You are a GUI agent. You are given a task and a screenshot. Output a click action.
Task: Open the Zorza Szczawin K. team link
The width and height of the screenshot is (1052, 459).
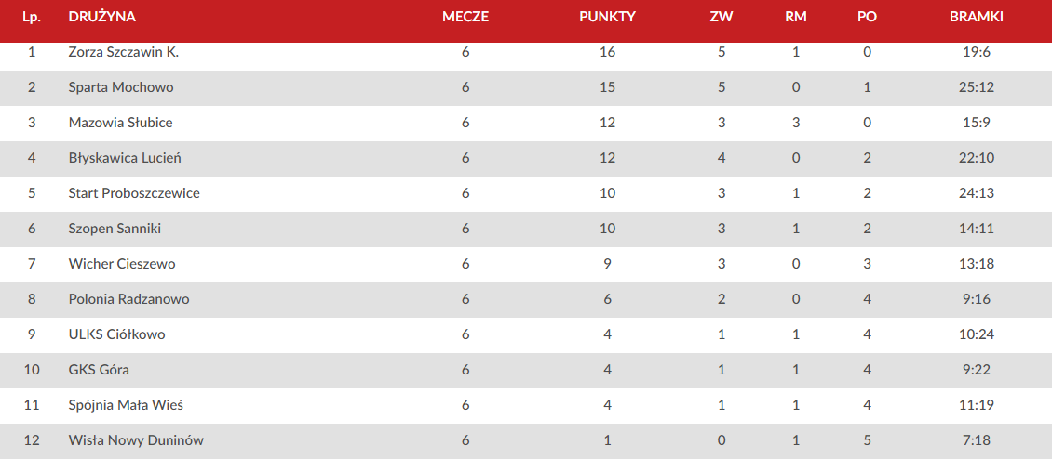124,52
